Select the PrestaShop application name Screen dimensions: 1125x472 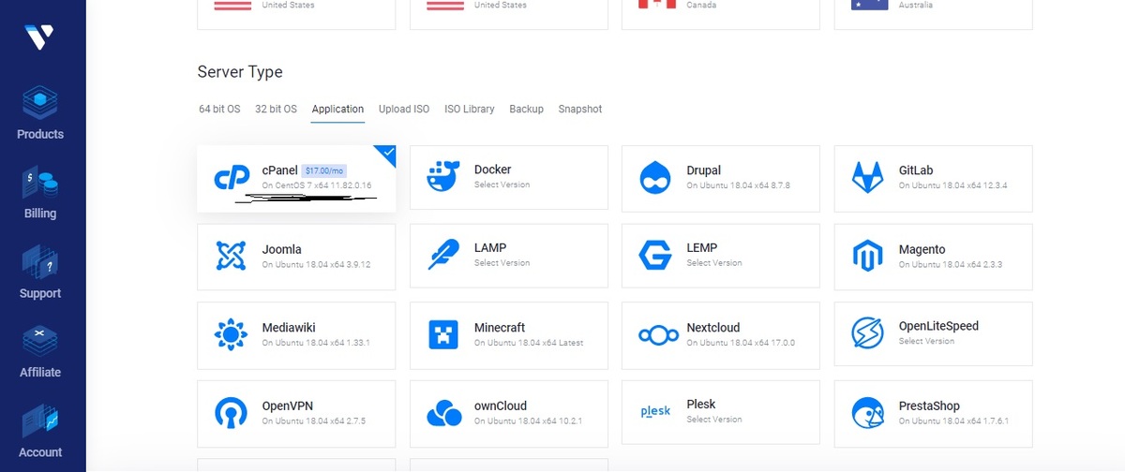click(x=930, y=406)
